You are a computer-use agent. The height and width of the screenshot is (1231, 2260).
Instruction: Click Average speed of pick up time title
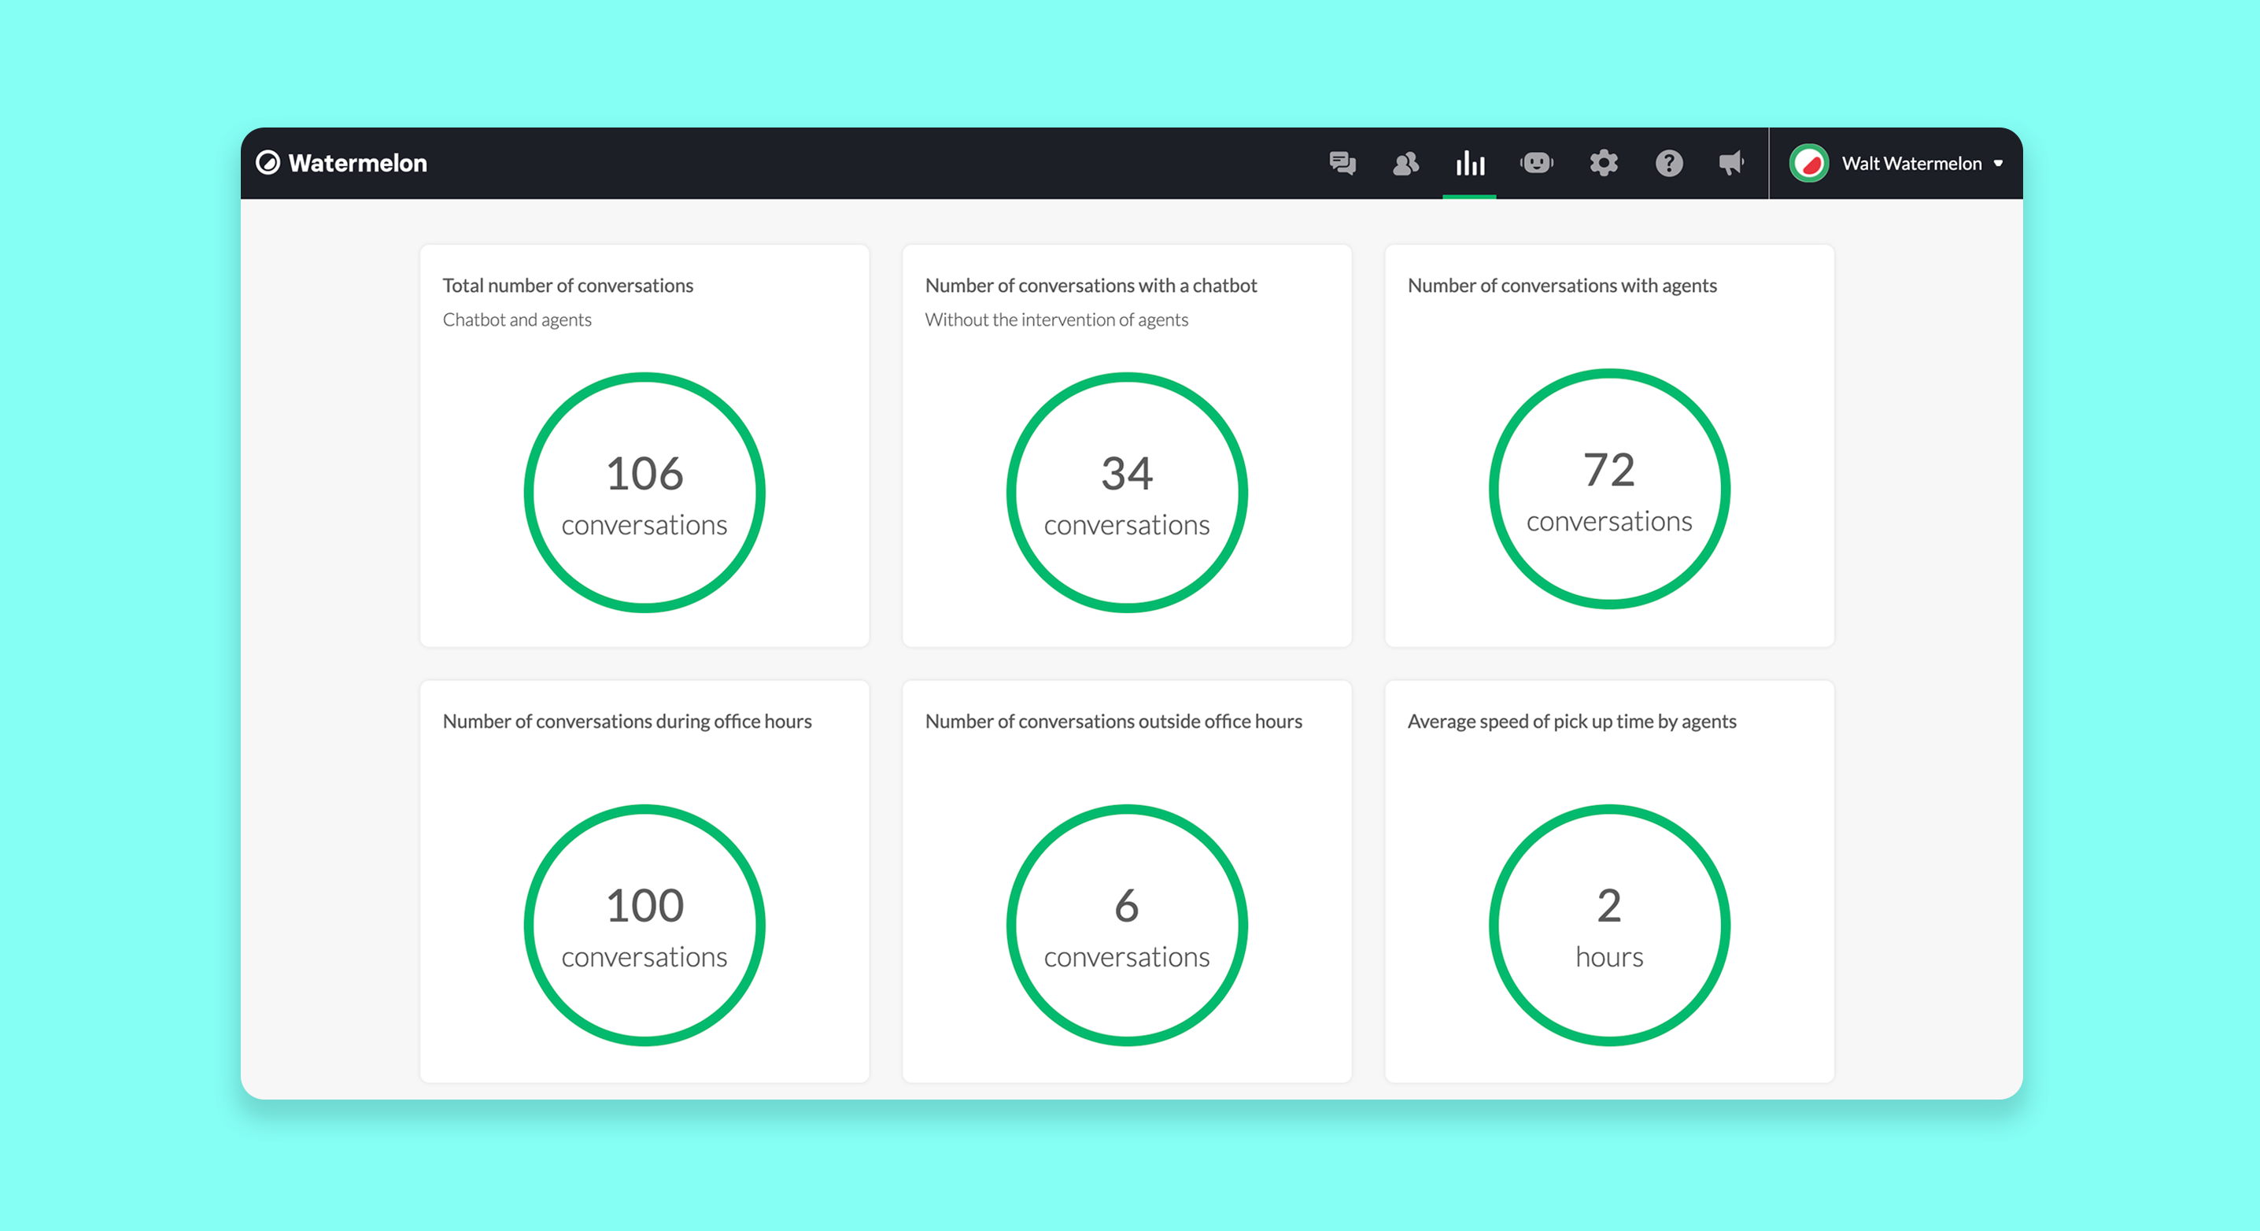coord(1571,721)
